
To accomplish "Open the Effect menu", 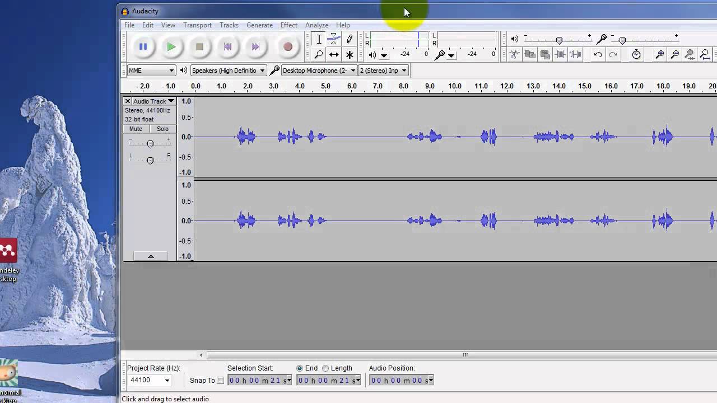I will 289,25.
